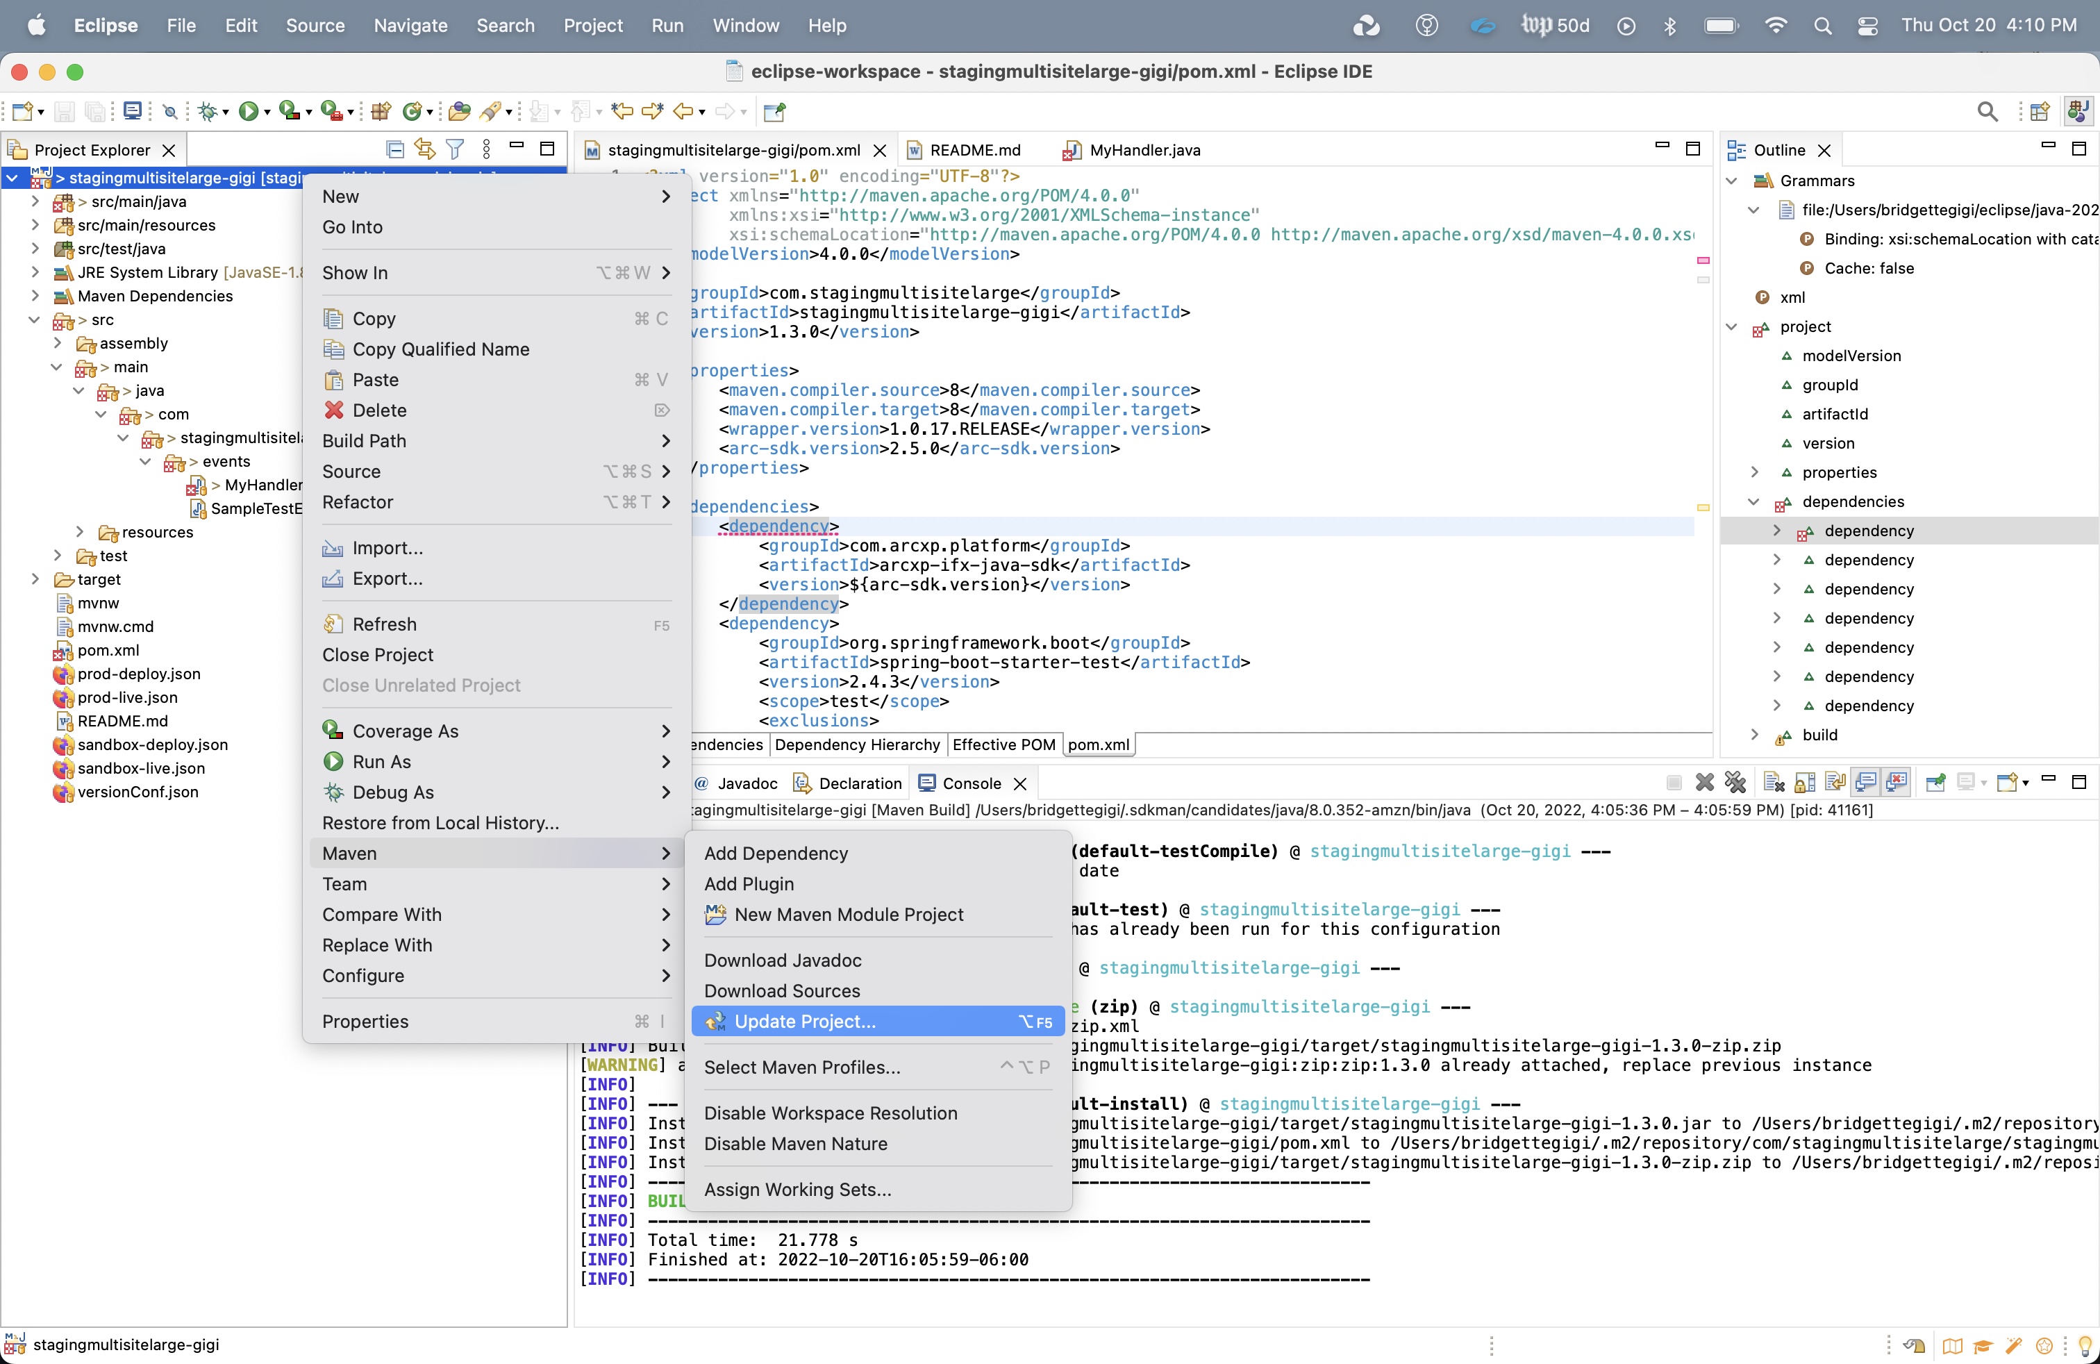Open the Navigate menu in menu bar
Viewport: 2100px width, 1364px height.
pyautogui.click(x=410, y=26)
